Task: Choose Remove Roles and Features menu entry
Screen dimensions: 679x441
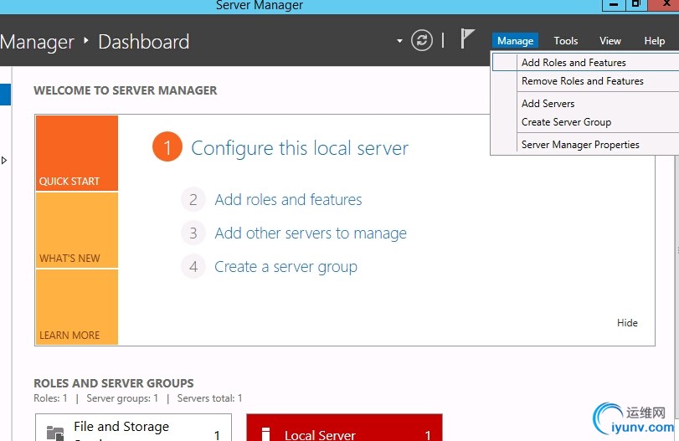Action: pos(585,81)
